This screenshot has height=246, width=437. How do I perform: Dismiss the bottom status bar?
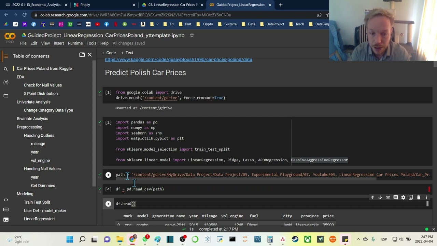(433, 229)
